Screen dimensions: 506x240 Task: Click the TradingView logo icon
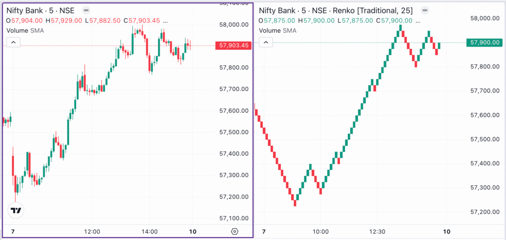click(x=16, y=210)
